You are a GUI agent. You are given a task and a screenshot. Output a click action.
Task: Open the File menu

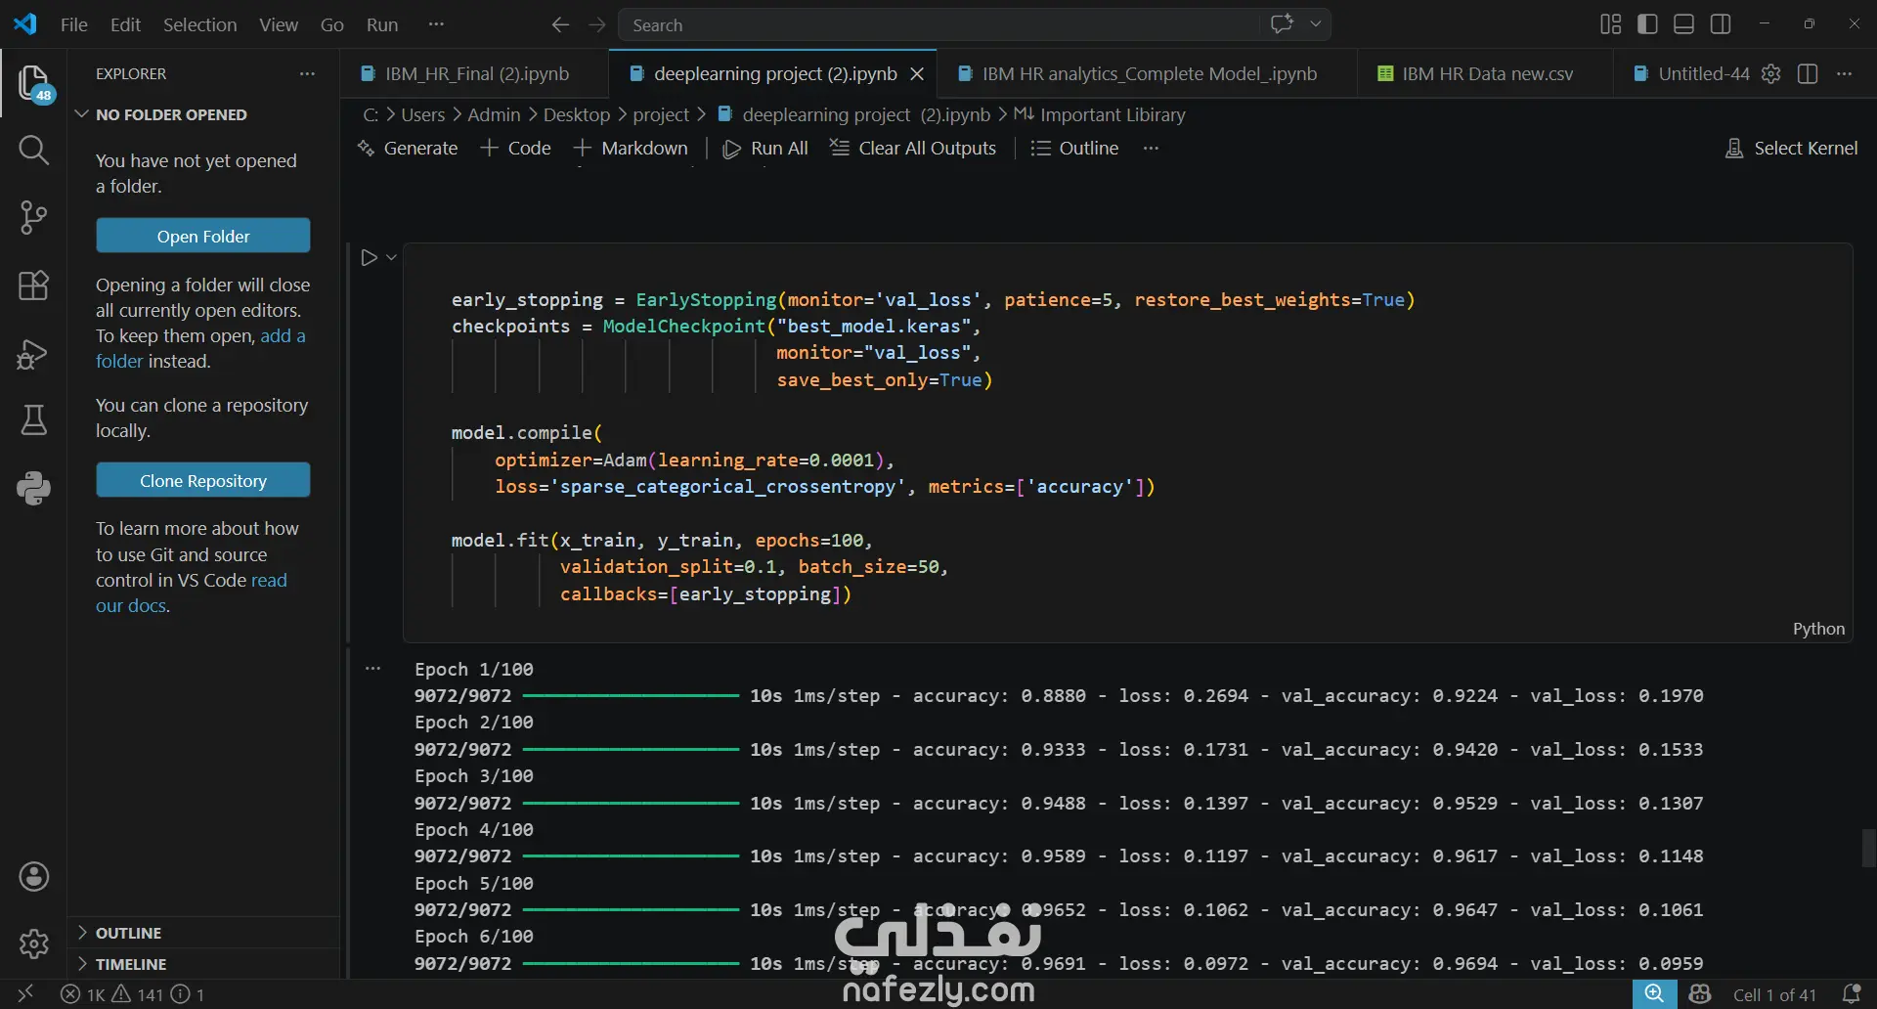tap(73, 24)
